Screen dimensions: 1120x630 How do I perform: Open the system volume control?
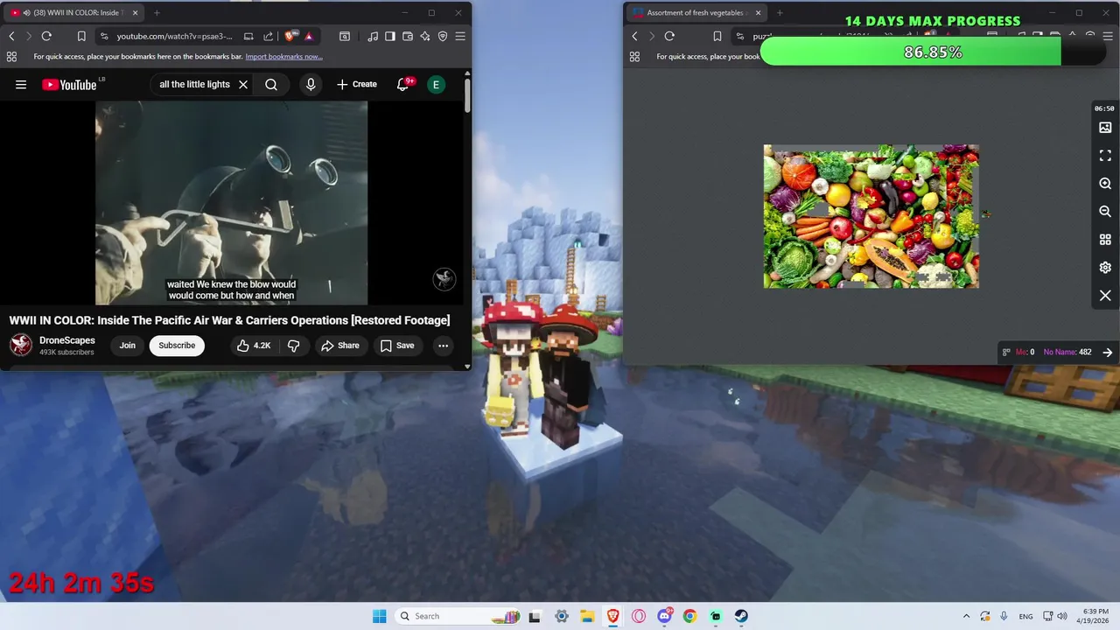[1061, 616]
